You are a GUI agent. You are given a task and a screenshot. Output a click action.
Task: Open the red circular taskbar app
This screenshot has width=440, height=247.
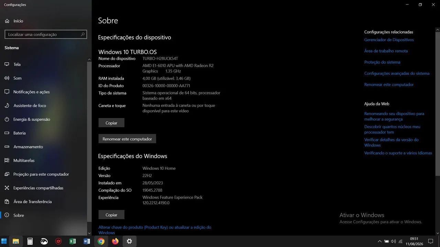58,241
